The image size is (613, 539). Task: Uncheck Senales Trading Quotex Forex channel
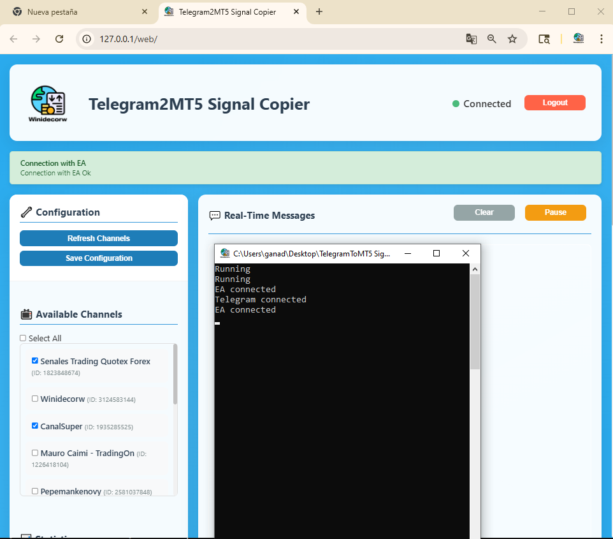pos(35,360)
